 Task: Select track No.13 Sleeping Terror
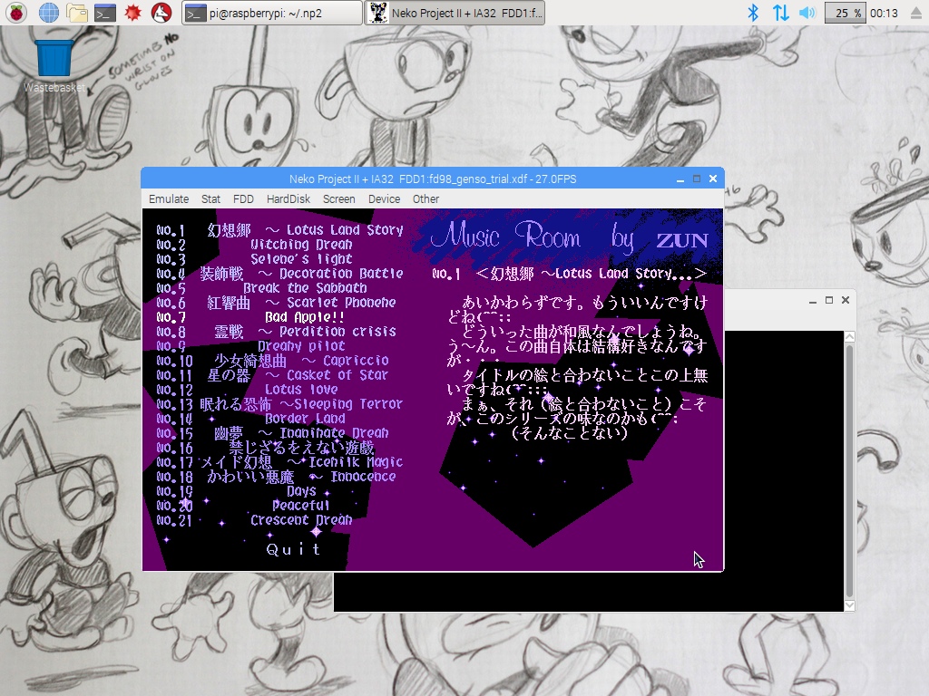coord(279,404)
